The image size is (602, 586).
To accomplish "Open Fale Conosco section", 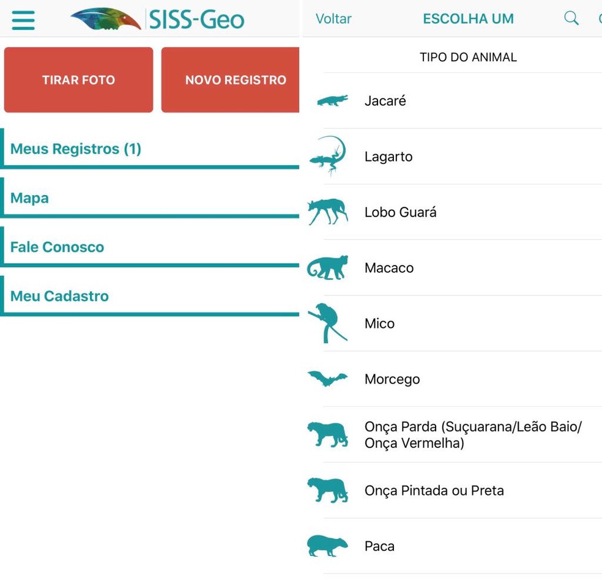I will click(57, 247).
